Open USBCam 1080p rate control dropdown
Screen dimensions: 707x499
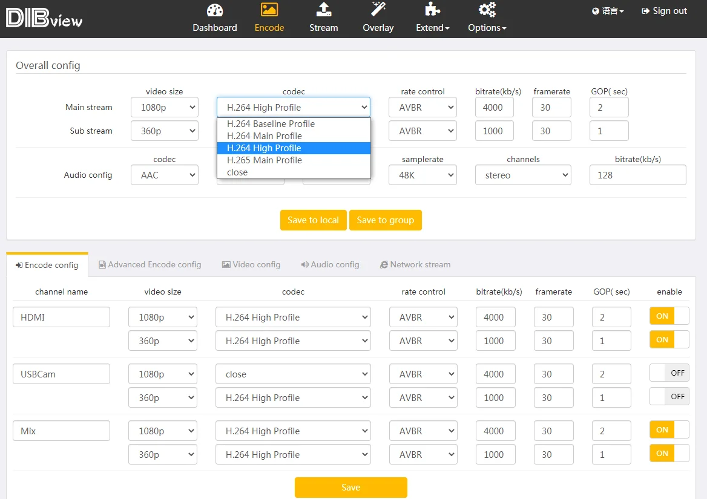(x=423, y=374)
